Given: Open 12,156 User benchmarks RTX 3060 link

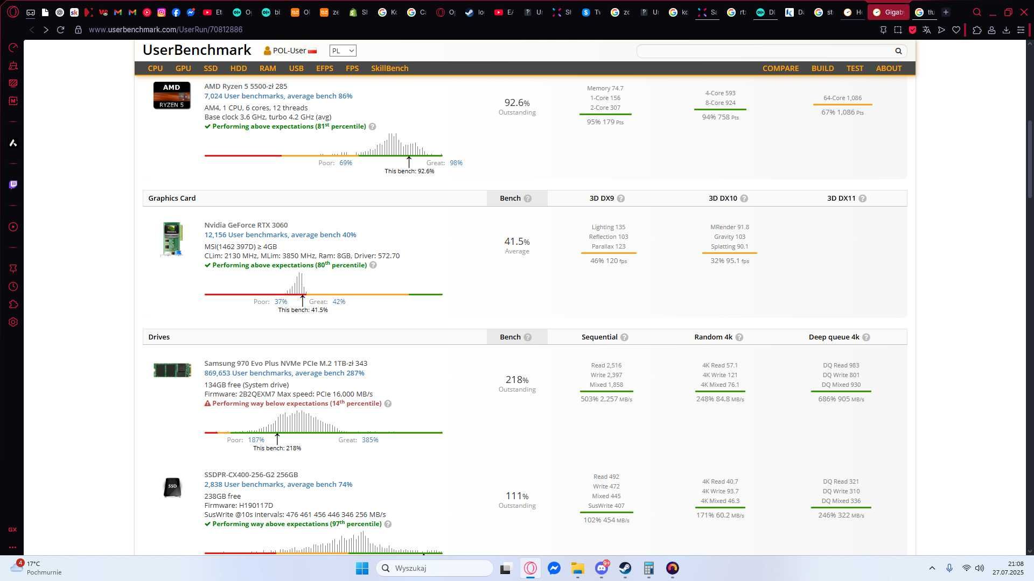Looking at the screenshot, I should click(x=280, y=235).
